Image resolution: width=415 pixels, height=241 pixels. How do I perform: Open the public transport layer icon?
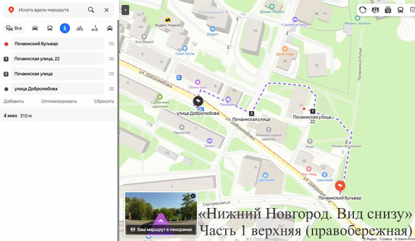pyautogui.click(x=400, y=10)
